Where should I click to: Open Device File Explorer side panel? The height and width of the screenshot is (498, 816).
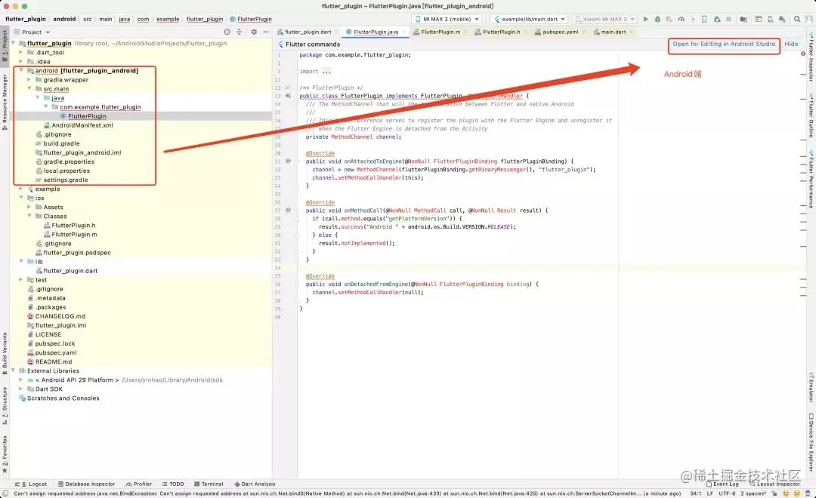pyautogui.click(x=811, y=442)
